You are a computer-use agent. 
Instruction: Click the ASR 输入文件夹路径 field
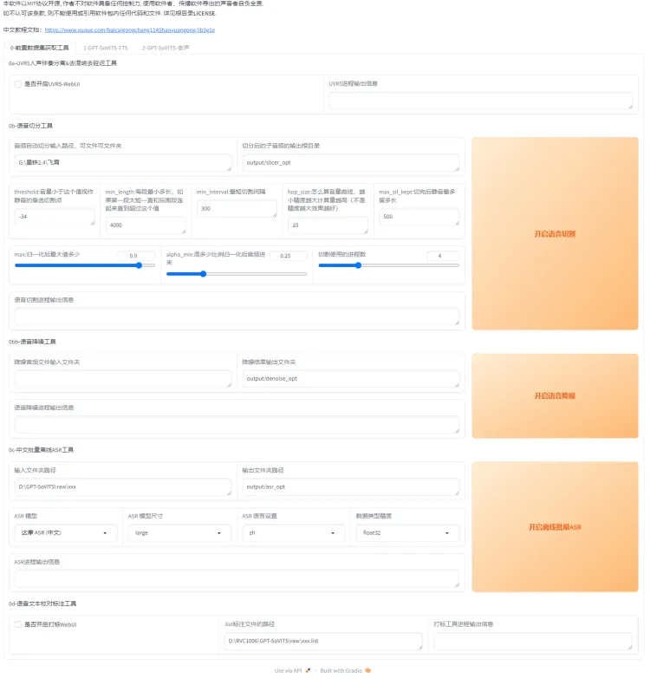pos(123,487)
